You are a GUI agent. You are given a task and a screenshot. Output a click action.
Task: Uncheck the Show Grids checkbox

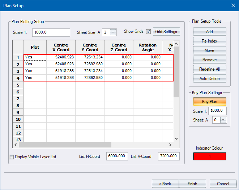coord(149,32)
